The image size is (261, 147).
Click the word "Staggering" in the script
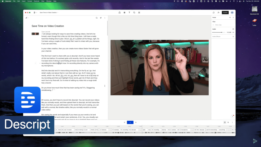tap(90, 88)
